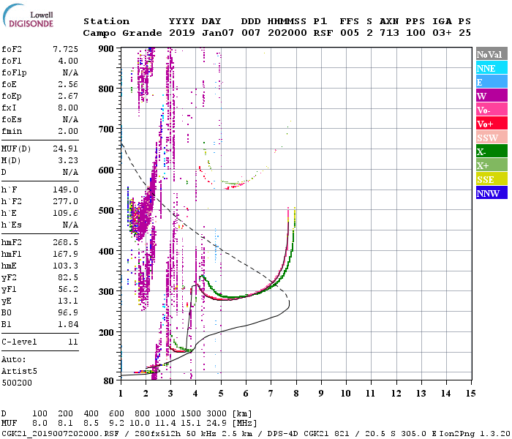This screenshot has height=439, width=512.
Task: Click the 500 km height axis label
Action: pos(106,211)
